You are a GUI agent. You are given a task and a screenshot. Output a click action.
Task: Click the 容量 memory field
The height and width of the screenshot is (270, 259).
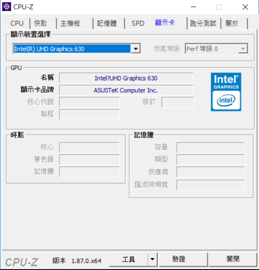(211, 147)
